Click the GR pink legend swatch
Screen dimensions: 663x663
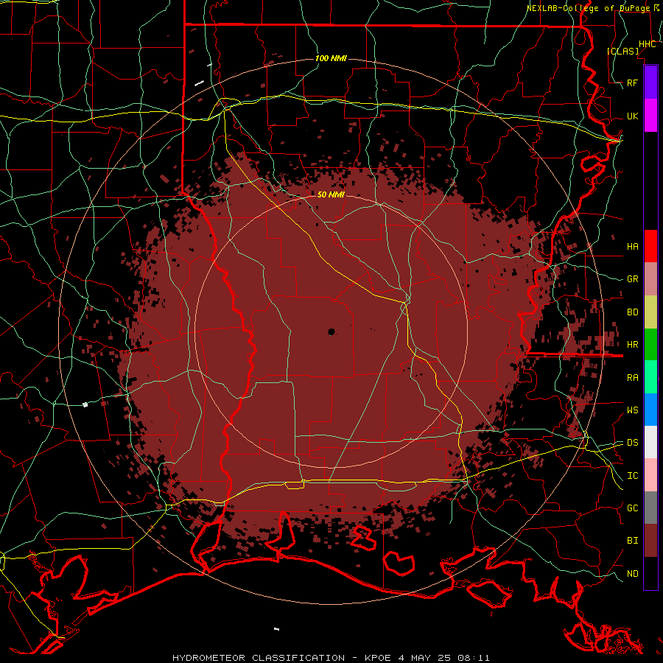(650, 279)
